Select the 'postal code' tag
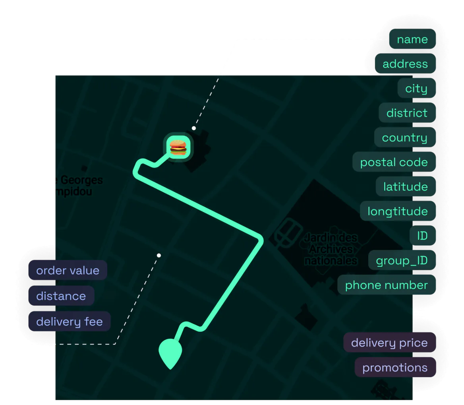 click(x=394, y=162)
